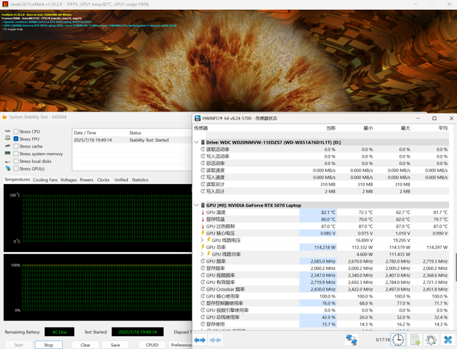Minimize the HWiNFO sensor window
This screenshot has height=349, width=457.
[418, 118]
